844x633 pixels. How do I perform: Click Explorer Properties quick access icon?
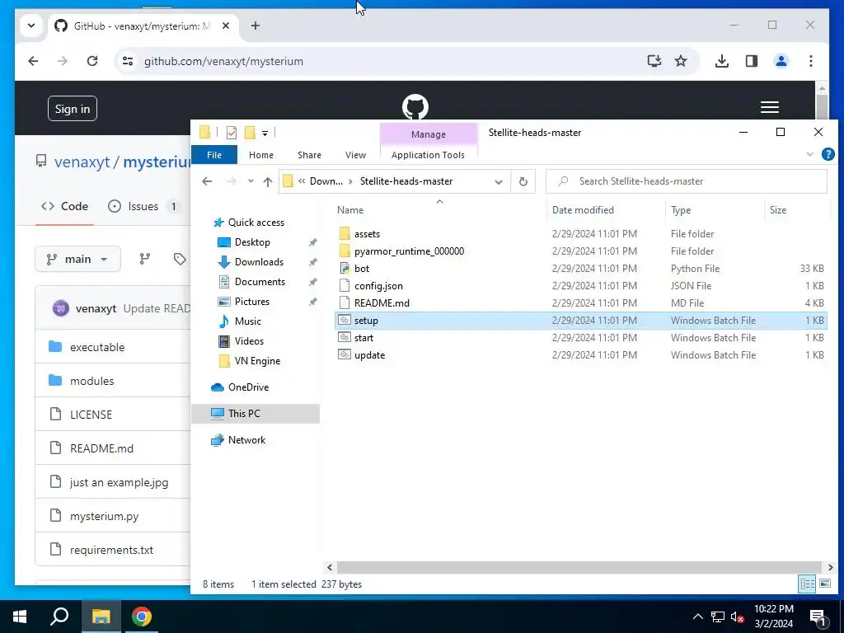pyautogui.click(x=232, y=133)
